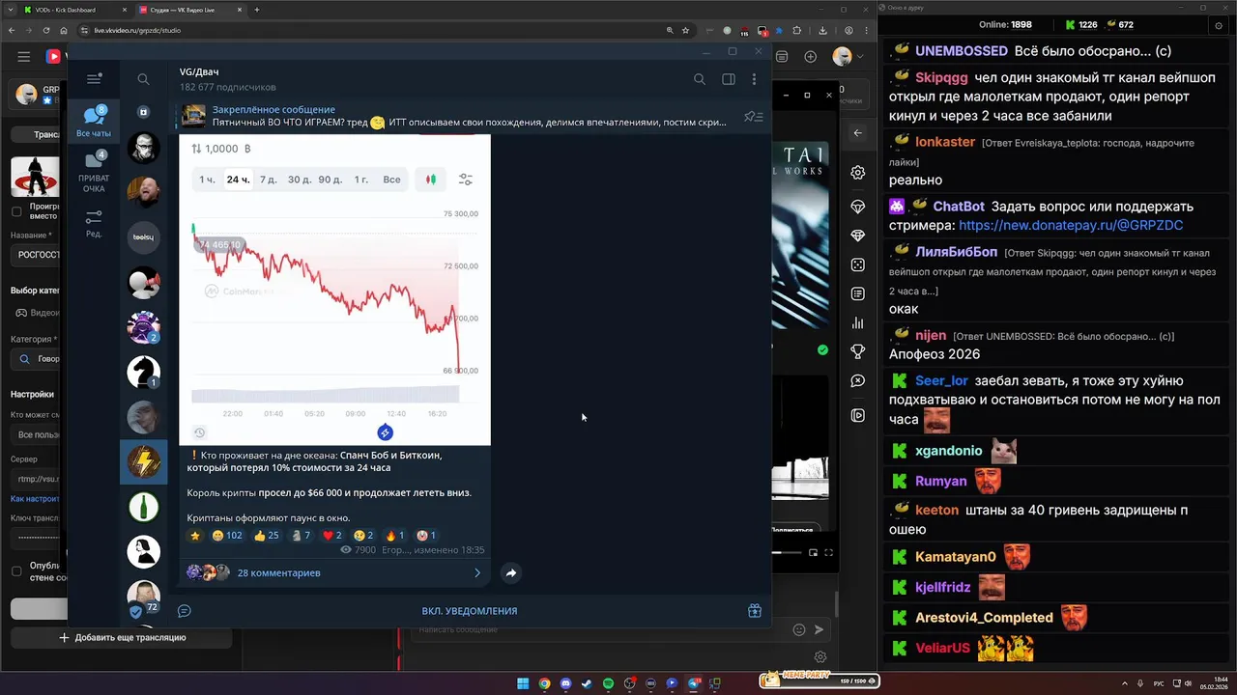Image resolution: width=1237 pixels, height=695 pixels.
Task: Open channel discussion chat bubble icon
Action: tap(185, 611)
